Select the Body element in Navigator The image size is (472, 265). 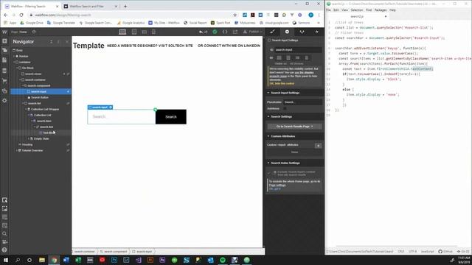point(19,50)
